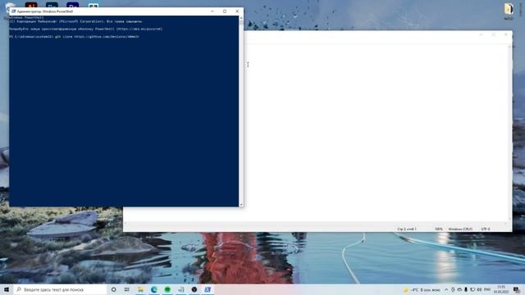Open the notification center icon
Screen dimensions: 525x295
point(517,289)
